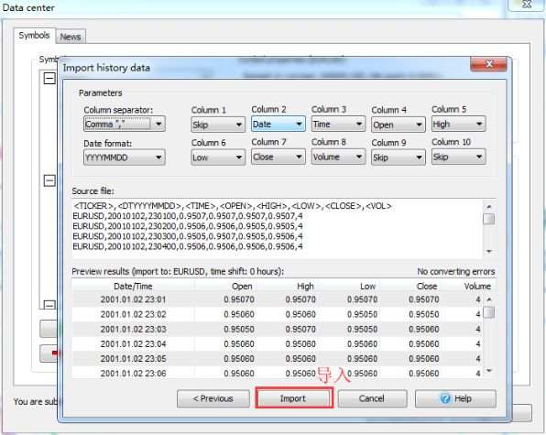
Task: Click the Import button
Action: (294, 398)
